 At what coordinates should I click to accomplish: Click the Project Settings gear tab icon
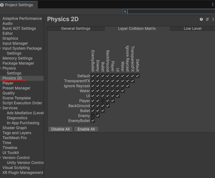[2, 5]
